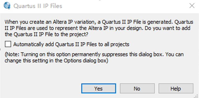Click the Altera IP variation message paragraph
The width and height of the screenshot is (199, 98).
click(99, 28)
